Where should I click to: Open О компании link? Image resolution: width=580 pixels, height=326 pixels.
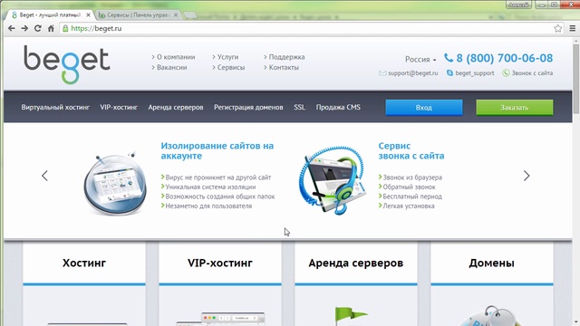point(176,57)
